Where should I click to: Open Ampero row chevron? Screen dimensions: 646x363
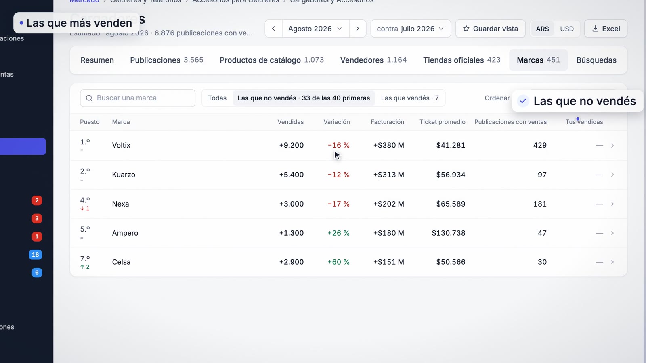click(612, 233)
